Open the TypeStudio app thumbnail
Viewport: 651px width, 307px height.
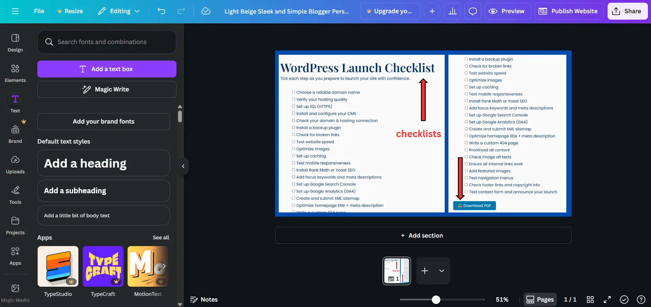[x=58, y=266]
